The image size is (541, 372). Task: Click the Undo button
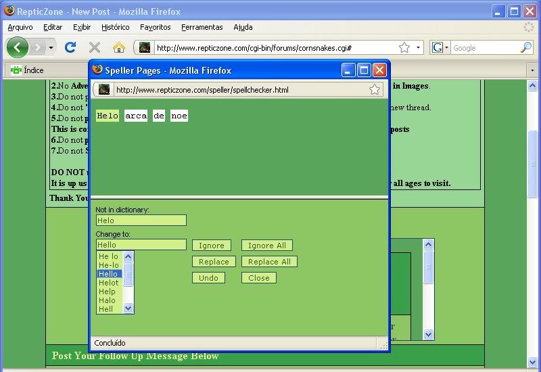point(208,278)
